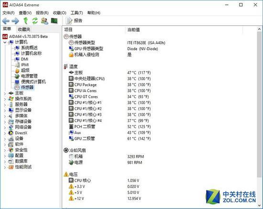Expand the 主板 tree node
The height and width of the screenshot is (209, 263).
pos(5,94)
